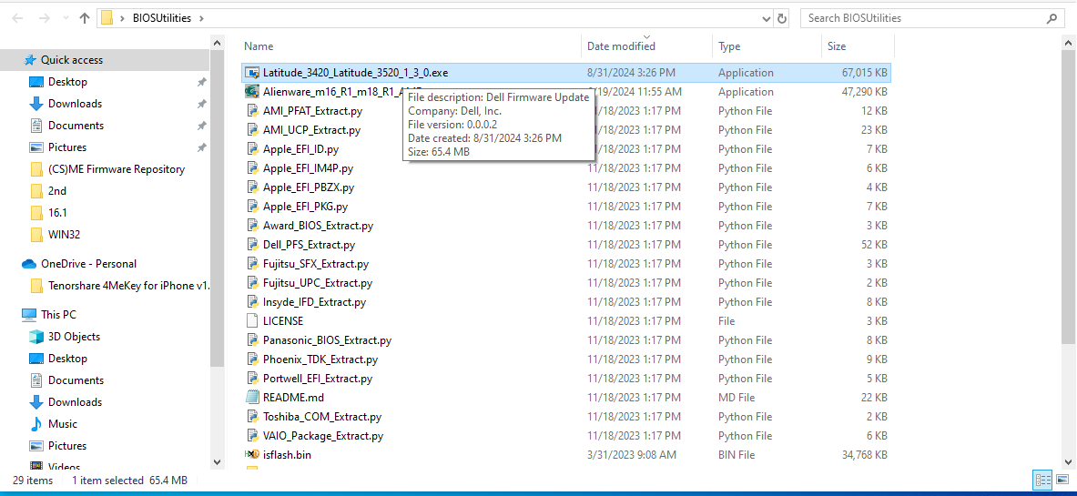1077x496 pixels.
Task: Click the Award_BIOS_Extract.py file icon
Action: [252, 226]
